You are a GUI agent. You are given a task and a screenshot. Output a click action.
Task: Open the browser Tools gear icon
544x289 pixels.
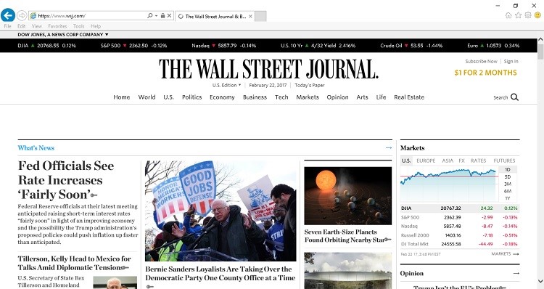coord(528,15)
